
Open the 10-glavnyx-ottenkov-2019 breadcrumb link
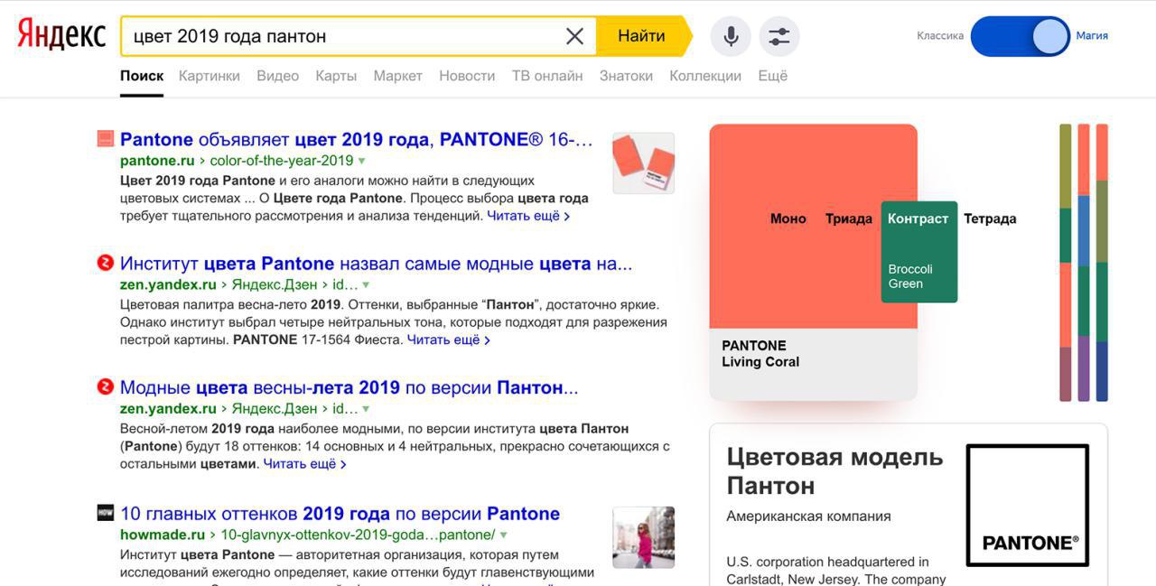[358, 535]
